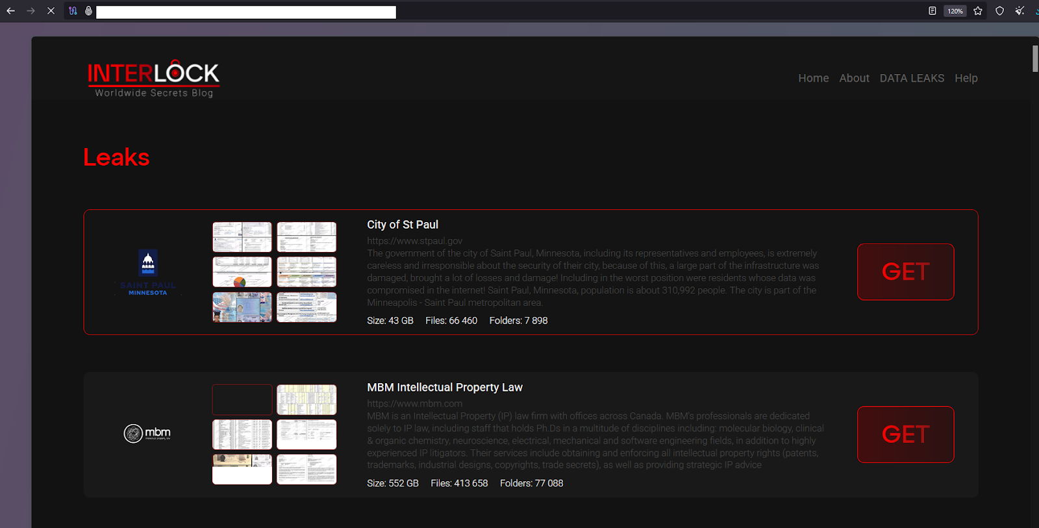Bookmark this page with the star icon

click(978, 11)
